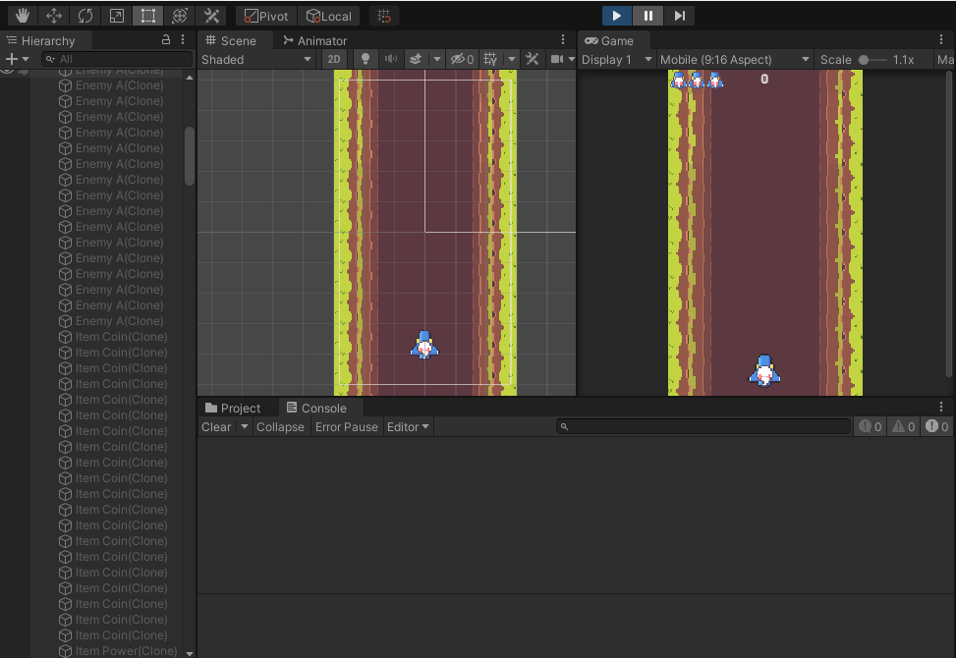The height and width of the screenshot is (658, 956).
Task: Toggle scene audio mute speaker
Action: point(390,59)
